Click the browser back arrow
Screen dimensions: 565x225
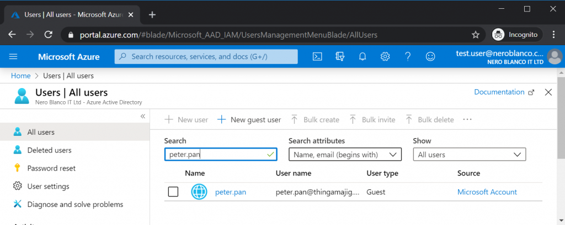coord(12,35)
